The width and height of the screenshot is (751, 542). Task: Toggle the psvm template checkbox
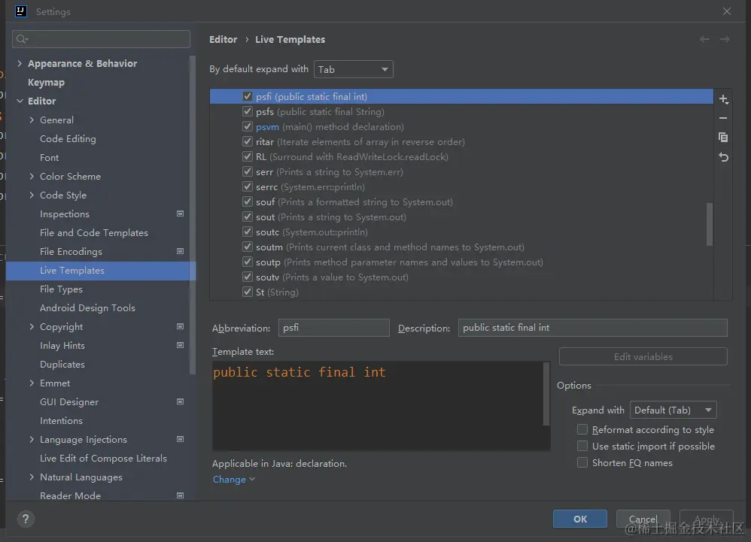click(247, 126)
